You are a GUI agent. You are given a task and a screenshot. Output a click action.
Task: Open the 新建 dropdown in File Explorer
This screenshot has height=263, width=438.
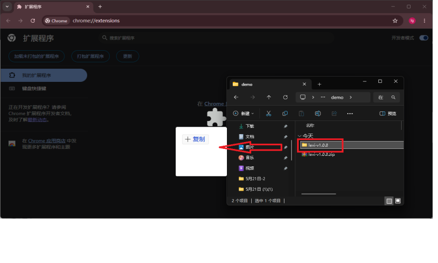click(x=244, y=114)
